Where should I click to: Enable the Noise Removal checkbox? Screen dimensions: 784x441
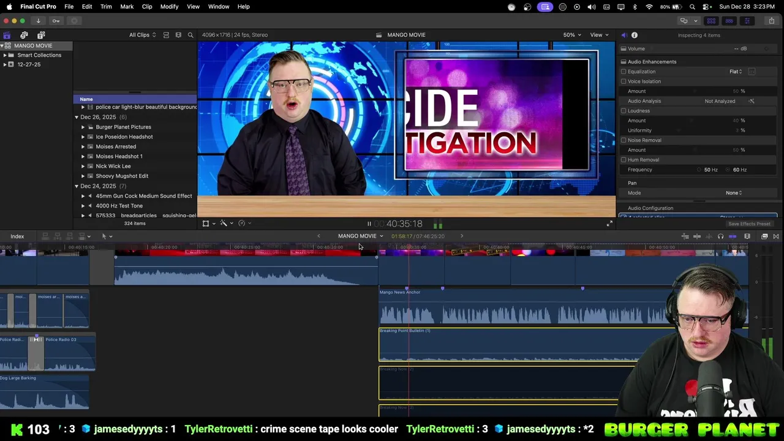coord(624,140)
